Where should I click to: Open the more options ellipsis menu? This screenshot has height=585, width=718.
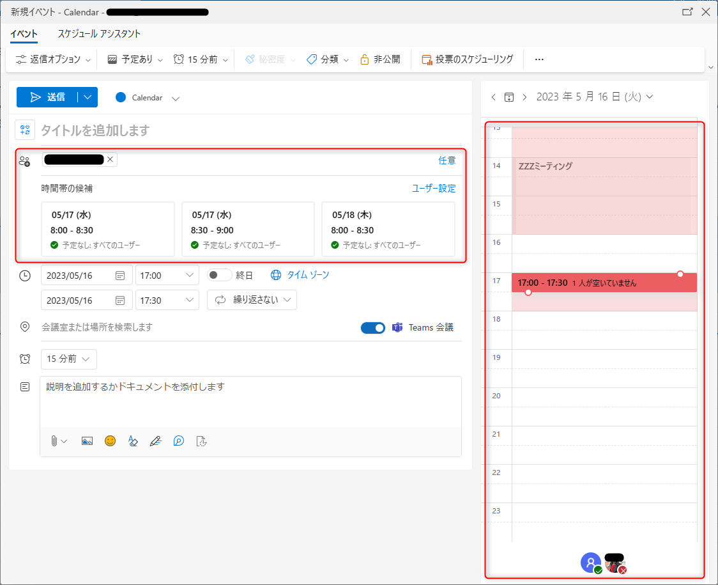[x=539, y=59]
